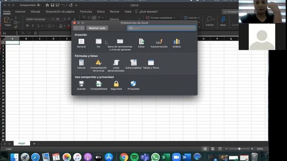
Task: Open Listas personalizadas preferences
Action: (x=116, y=66)
